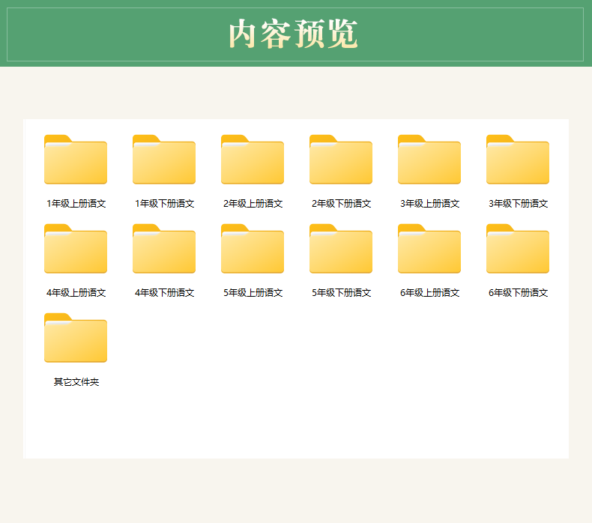Open the 1年级上册语文 folder icon

tap(76, 160)
